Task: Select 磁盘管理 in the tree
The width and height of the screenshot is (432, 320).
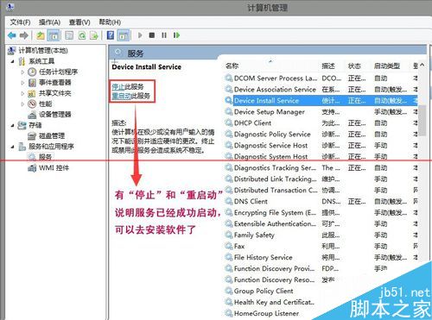Action: click(x=52, y=135)
